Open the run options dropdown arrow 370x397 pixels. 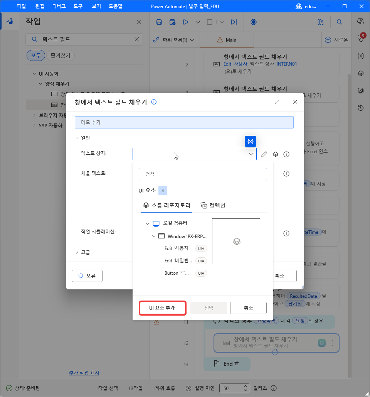pos(198,22)
